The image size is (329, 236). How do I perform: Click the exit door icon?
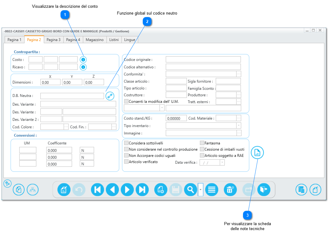coord(264,190)
